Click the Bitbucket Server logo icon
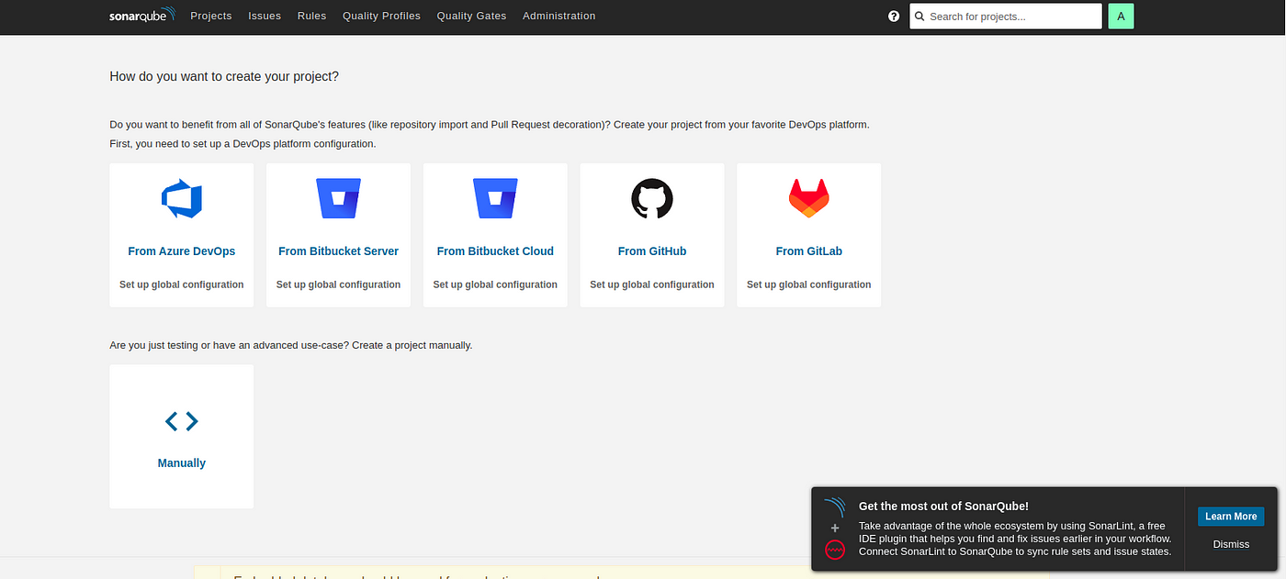This screenshot has height=579, width=1286. pyautogui.click(x=339, y=198)
